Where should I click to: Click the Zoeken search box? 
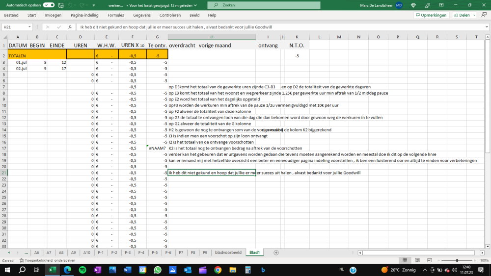tap(264, 5)
